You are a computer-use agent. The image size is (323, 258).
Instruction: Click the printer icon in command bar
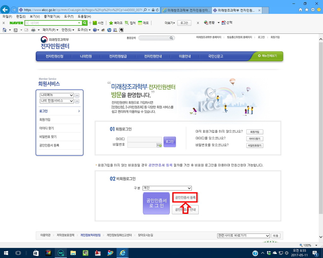[x=33, y=30]
